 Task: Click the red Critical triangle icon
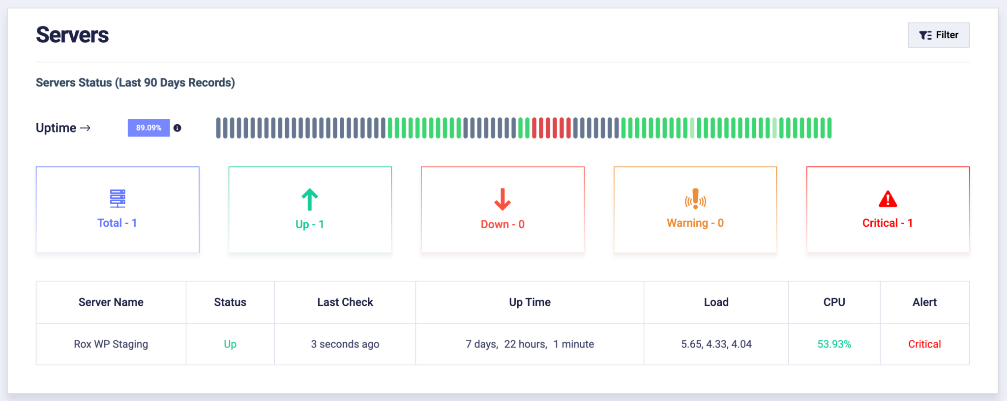888,199
